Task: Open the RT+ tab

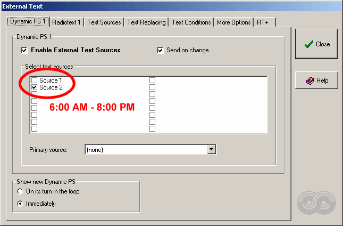Action: [264, 22]
